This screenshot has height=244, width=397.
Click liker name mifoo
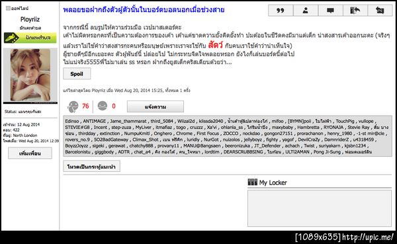pos(277,121)
